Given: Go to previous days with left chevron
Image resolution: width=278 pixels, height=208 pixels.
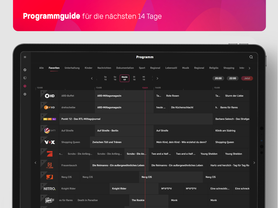Looking at the screenshot, I should pyautogui.click(x=92, y=78).
